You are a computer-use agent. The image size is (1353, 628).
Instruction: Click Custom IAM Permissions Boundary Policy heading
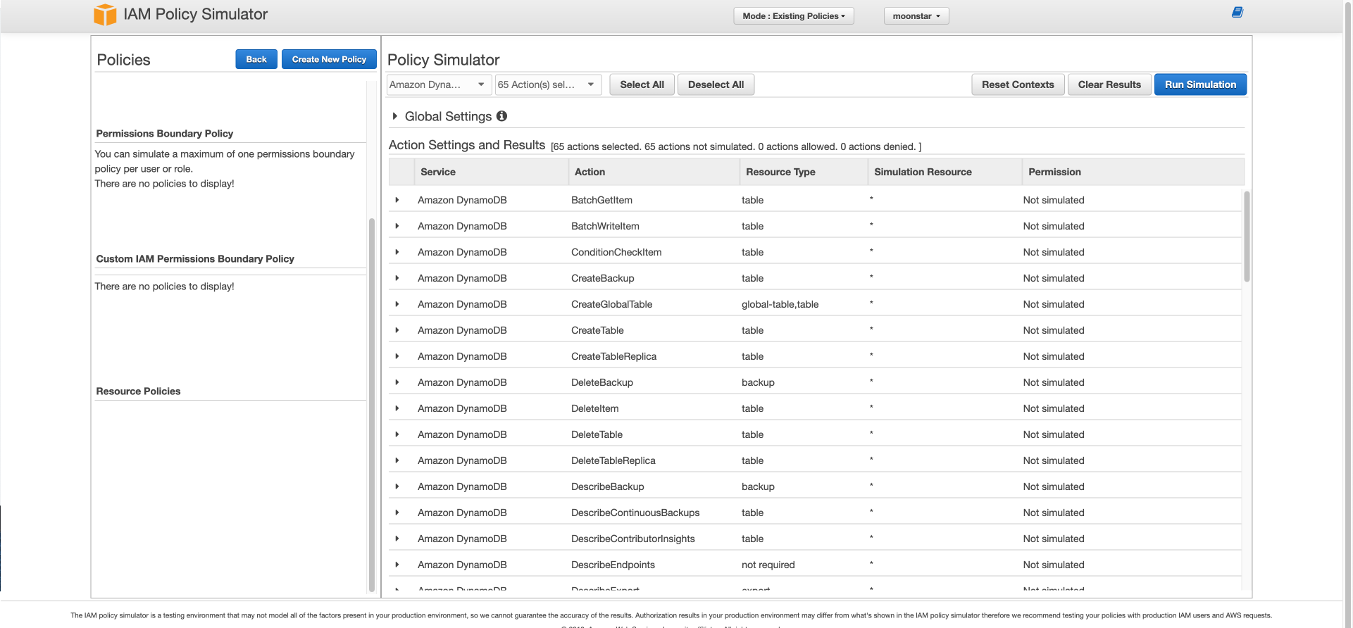pos(195,259)
